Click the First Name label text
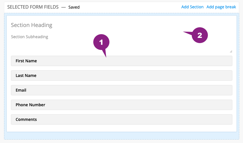Viewport: 243px width, 143px height. (x=26, y=61)
